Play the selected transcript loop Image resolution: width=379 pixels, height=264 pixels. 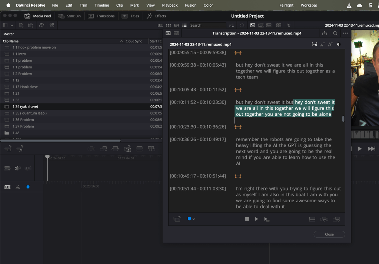[267, 219]
